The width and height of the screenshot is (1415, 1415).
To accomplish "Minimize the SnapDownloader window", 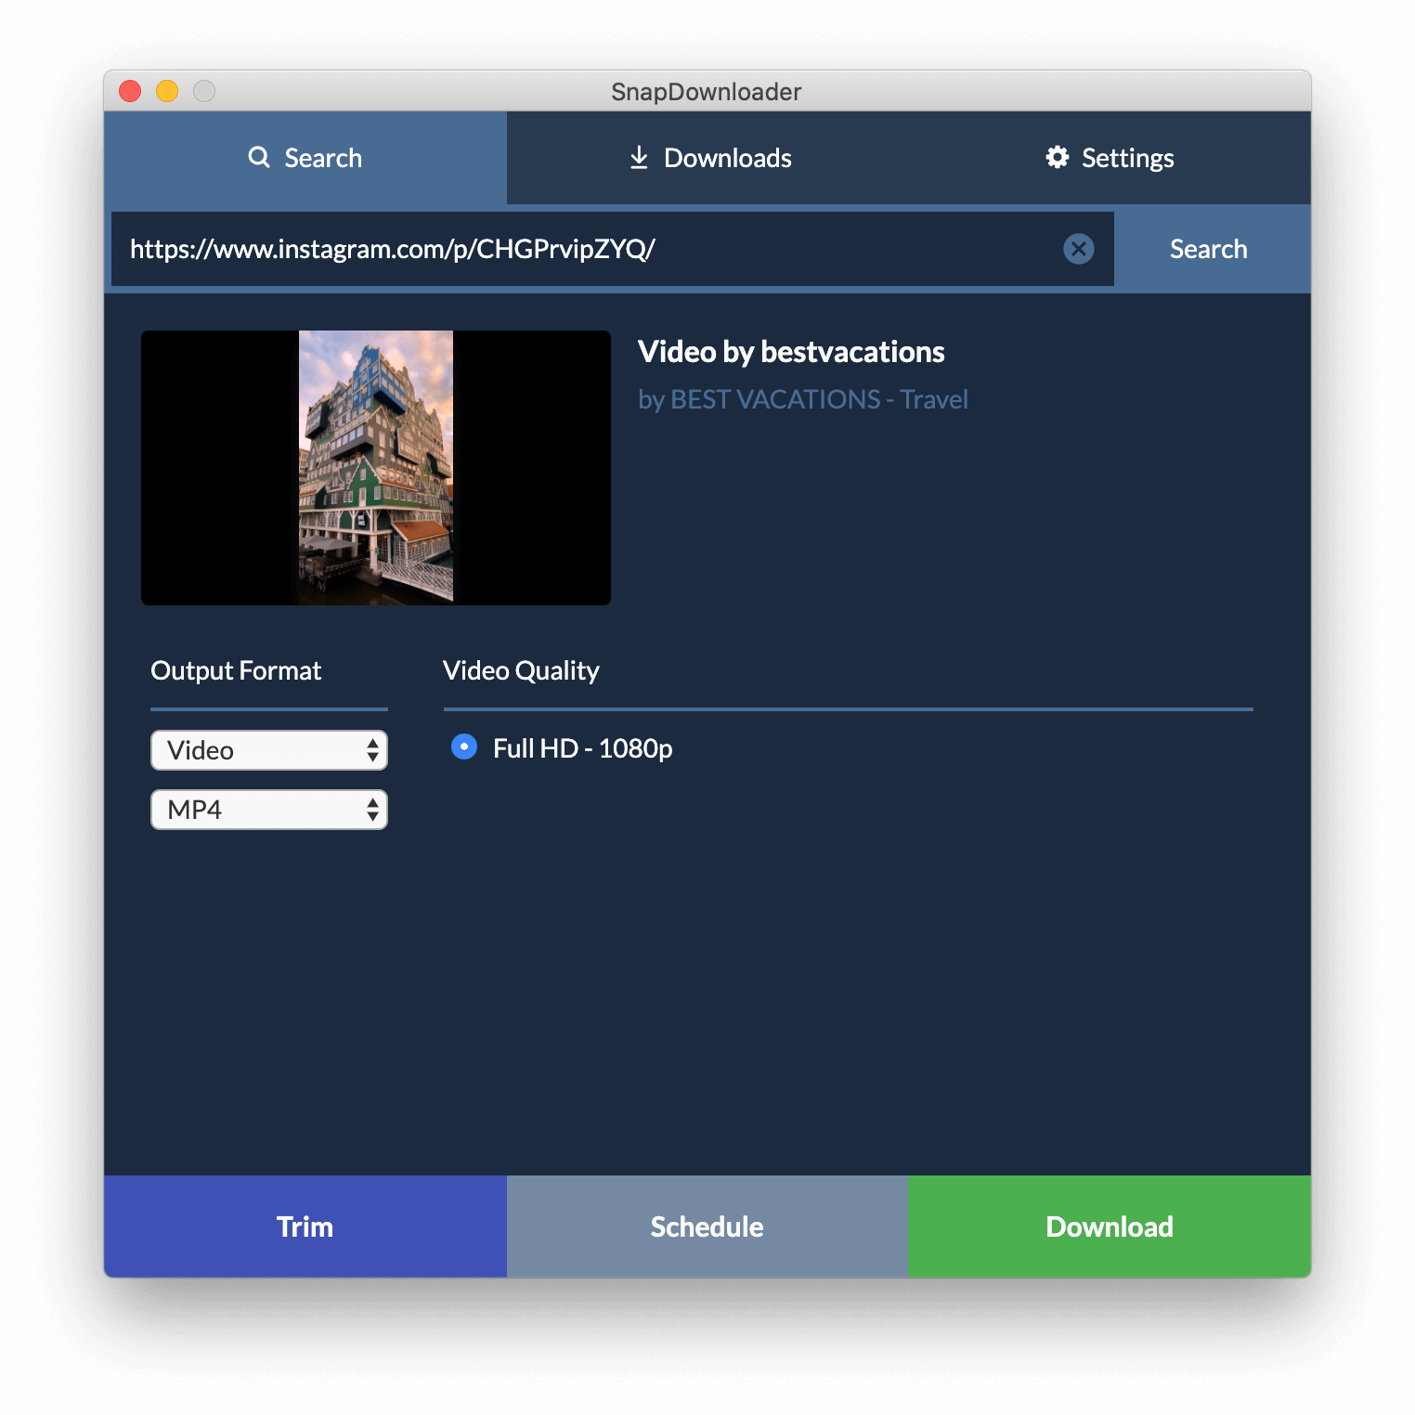I will pos(167,91).
